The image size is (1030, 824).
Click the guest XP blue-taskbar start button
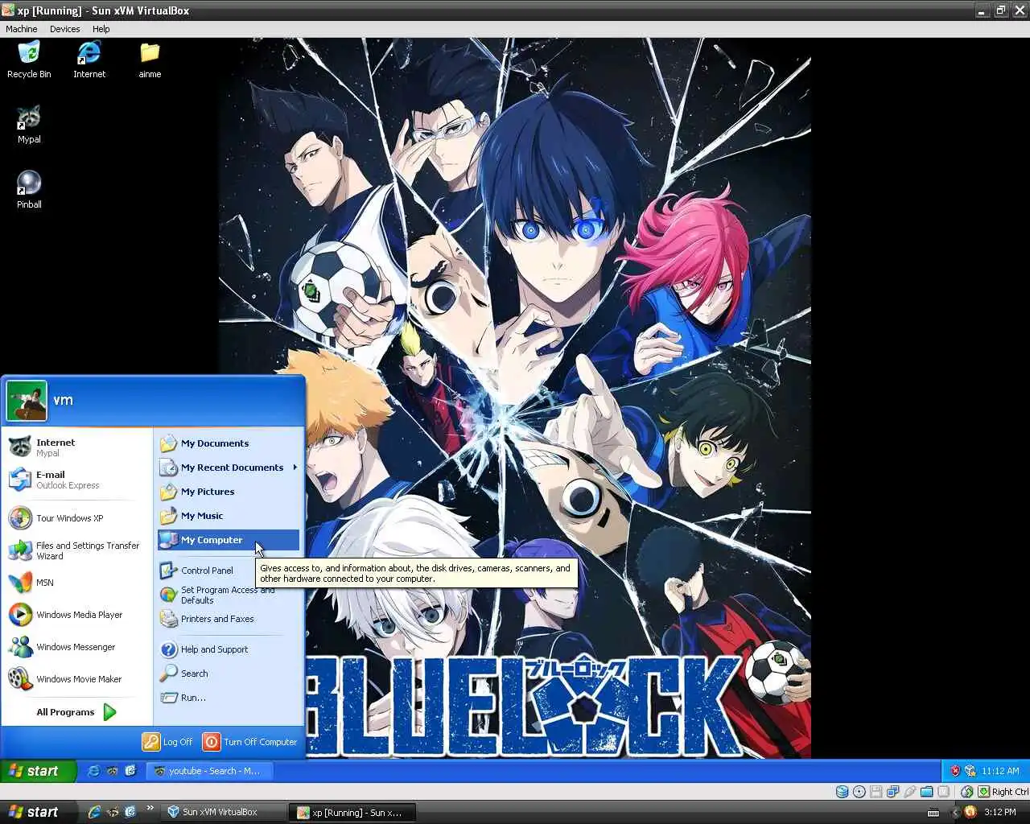click(x=38, y=771)
